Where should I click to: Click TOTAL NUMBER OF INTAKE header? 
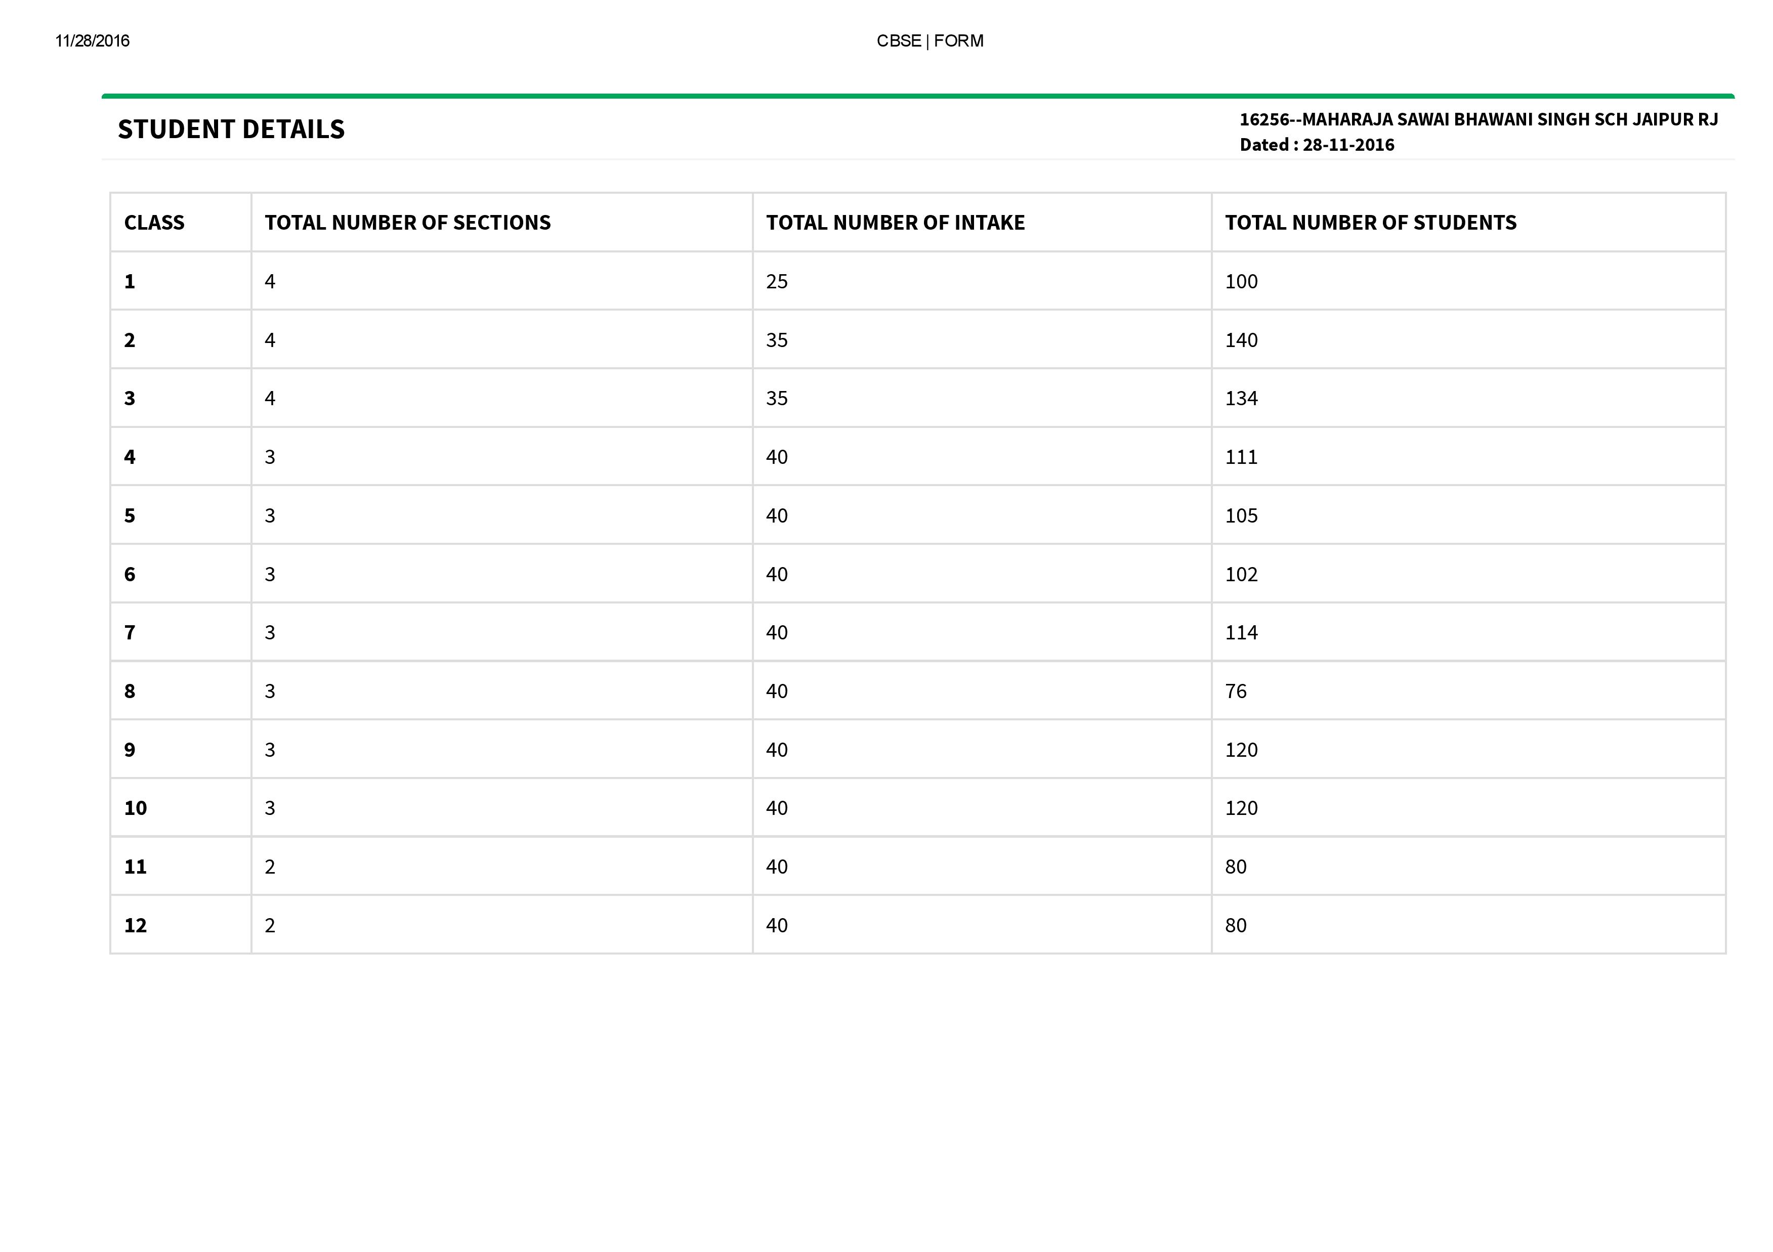(x=895, y=223)
